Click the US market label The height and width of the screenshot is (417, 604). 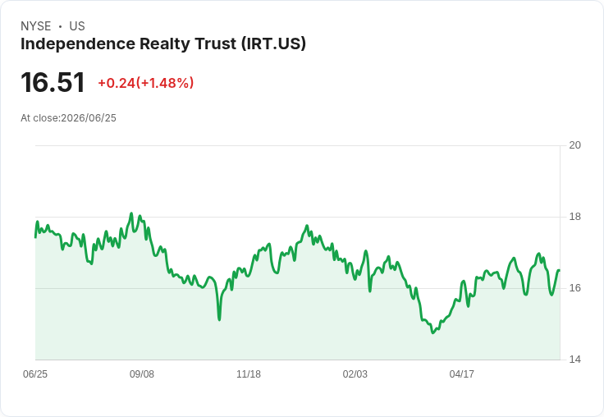coord(77,26)
